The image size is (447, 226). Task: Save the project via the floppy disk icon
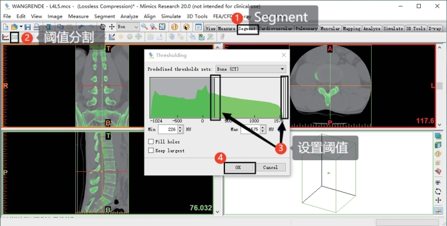28,27
